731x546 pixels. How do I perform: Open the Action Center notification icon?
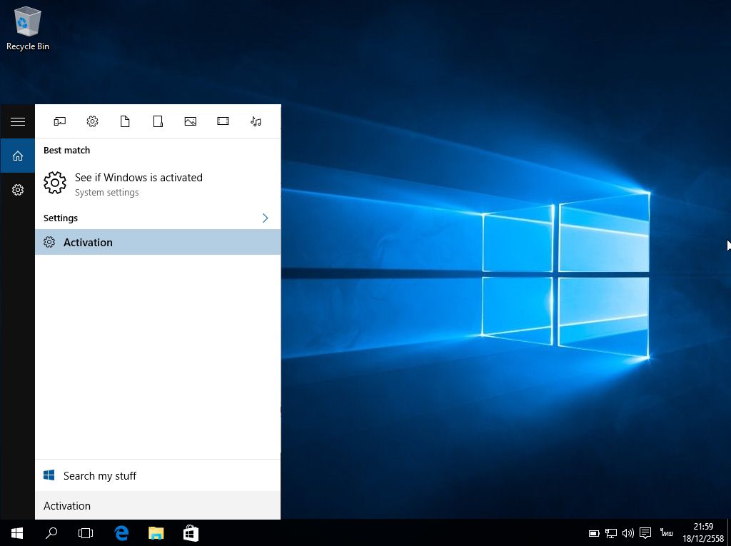point(645,533)
